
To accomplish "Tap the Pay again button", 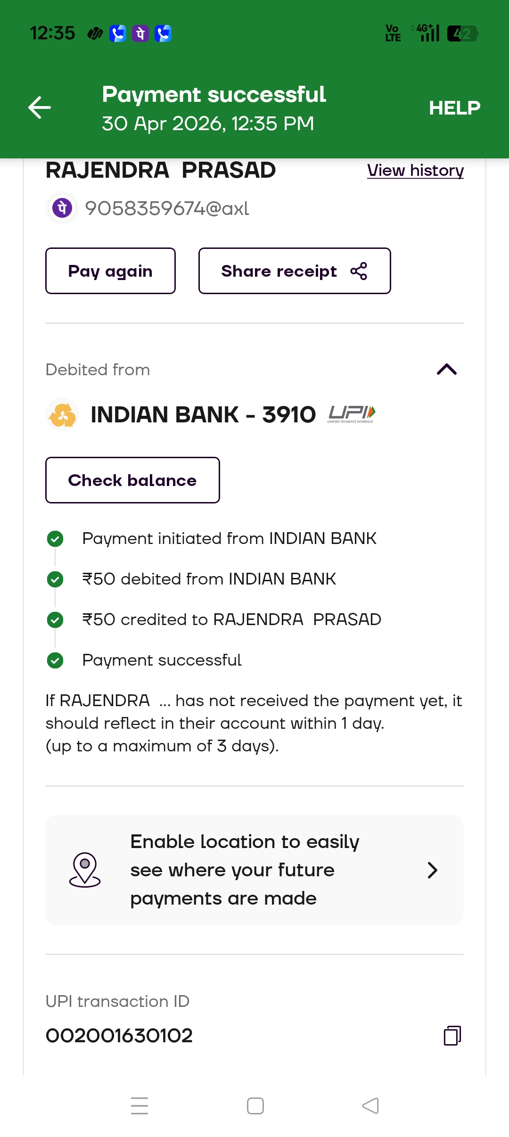I will pos(110,271).
